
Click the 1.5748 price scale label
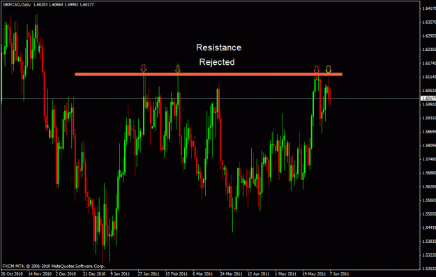tap(429, 159)
